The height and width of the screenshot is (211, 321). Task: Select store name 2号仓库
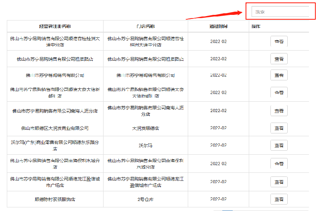146,199
